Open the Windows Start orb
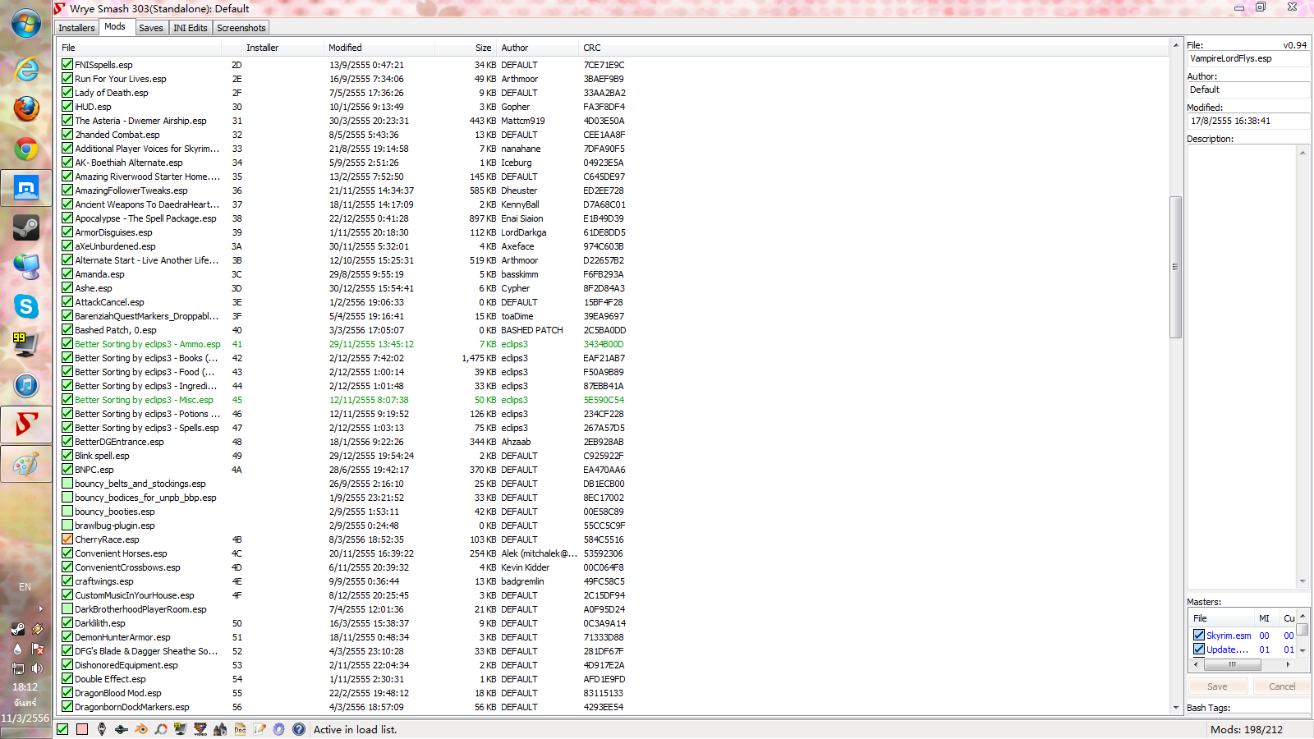 (x=26, y=23)
